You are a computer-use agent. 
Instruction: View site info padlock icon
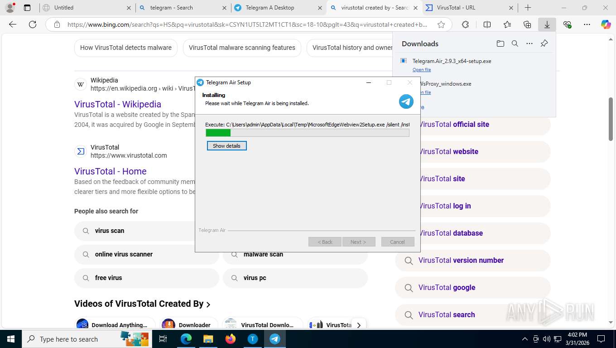(57, 24)
